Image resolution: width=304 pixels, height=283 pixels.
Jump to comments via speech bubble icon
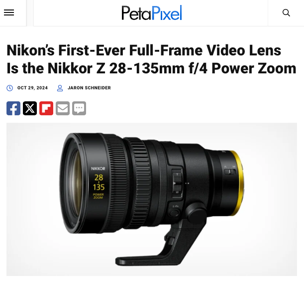[79, 108]
